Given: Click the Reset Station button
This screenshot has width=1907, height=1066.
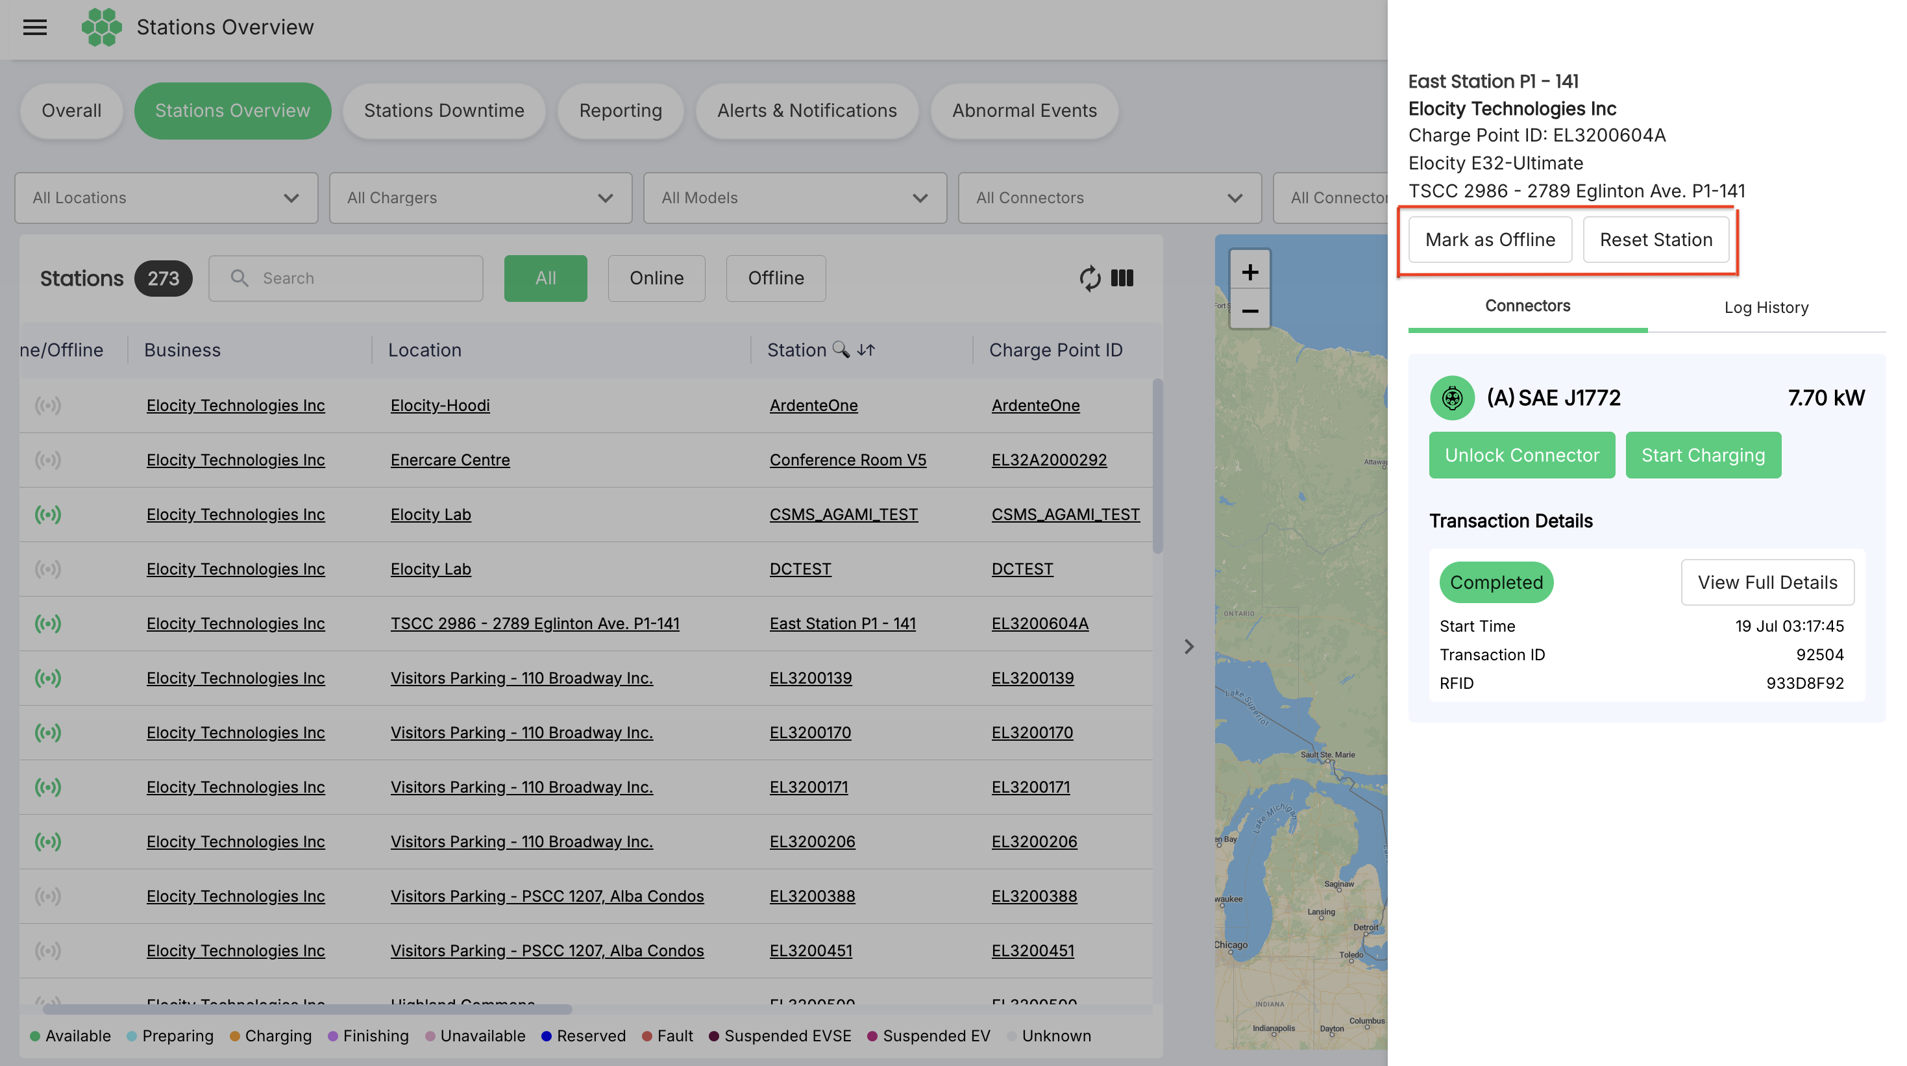Looking at the screenshot, I should [x=1656, y=240].
